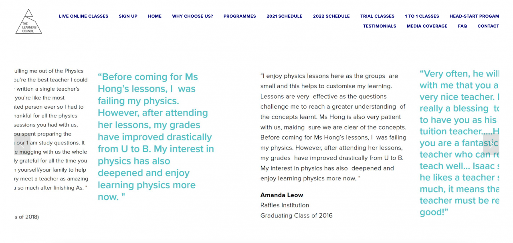Navigate to SIGN UP
Viewport: 513px width, 243px height.
click(128, 16)
